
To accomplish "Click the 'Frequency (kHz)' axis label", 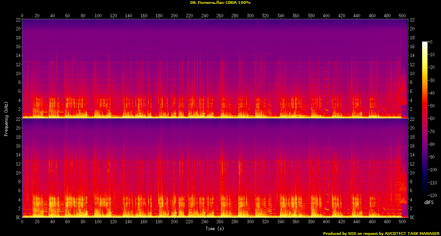I will pyautogui.click(x=6, y=118).
